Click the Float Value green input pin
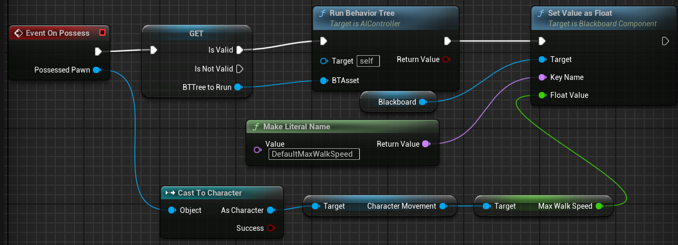The image size is (678, 245). tap(542, 95)
